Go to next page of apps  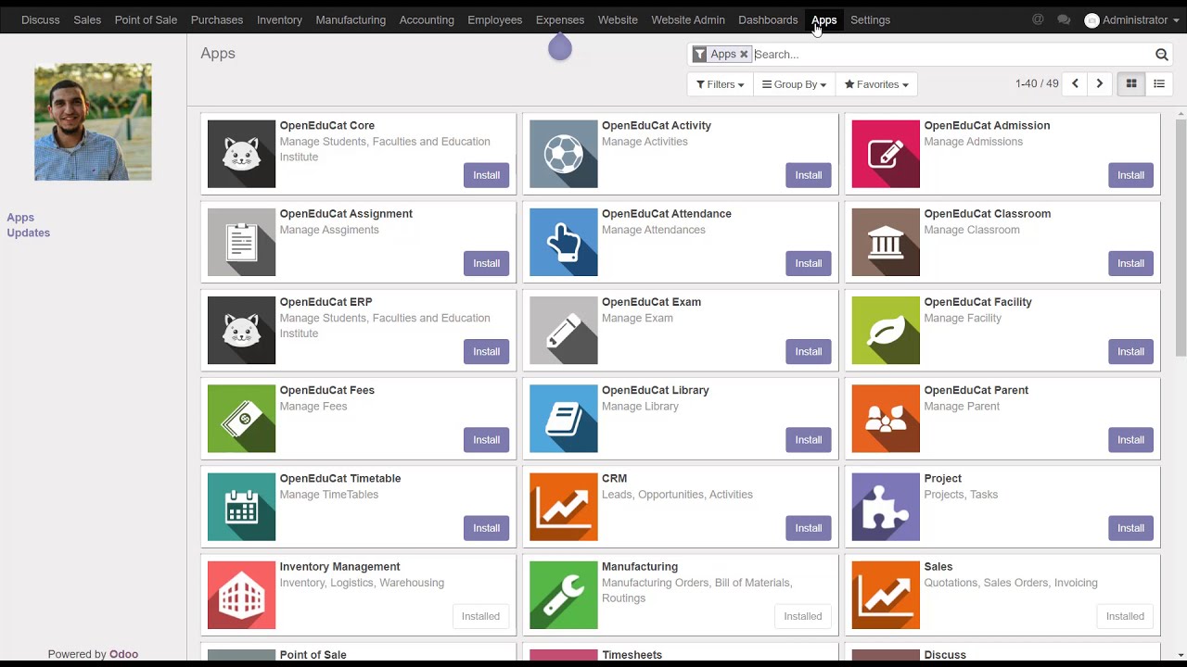(1100, 84)
